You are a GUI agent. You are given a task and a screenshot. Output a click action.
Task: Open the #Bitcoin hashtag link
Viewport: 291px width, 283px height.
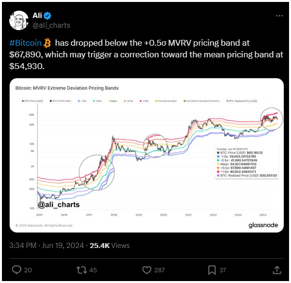[x=25, y=43]
